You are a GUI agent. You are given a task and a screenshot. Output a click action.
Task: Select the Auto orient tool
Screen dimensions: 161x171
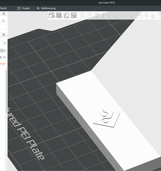point(67,15)
